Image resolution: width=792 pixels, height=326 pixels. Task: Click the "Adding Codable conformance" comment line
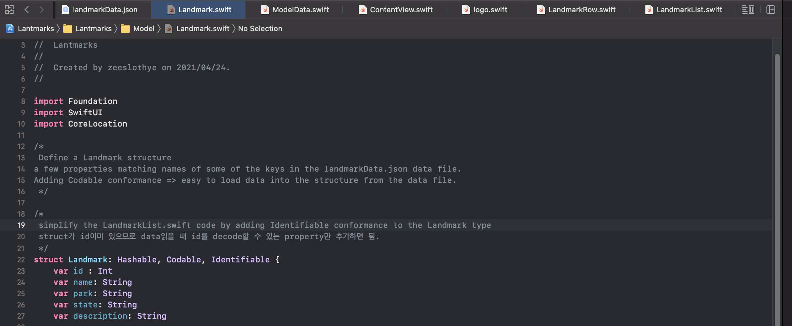[245, 180]
